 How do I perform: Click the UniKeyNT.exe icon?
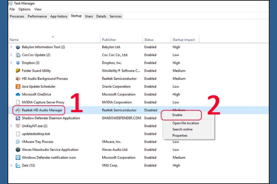pyautogui.click(x=18, y=126)
